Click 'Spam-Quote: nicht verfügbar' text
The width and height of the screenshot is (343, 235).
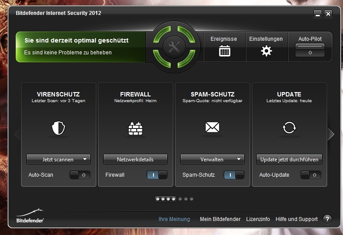pos(212,101)
